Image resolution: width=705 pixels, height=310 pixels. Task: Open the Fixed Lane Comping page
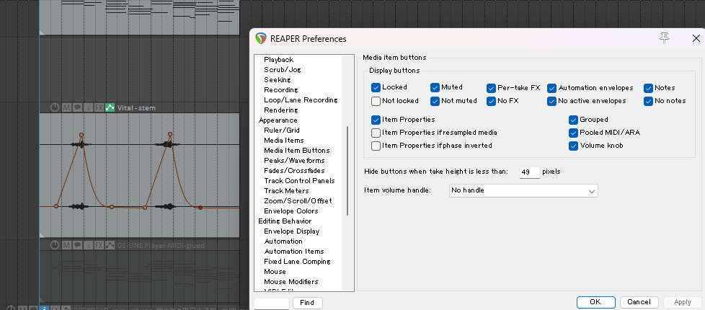pyautogui.click(x=297, y=262)
